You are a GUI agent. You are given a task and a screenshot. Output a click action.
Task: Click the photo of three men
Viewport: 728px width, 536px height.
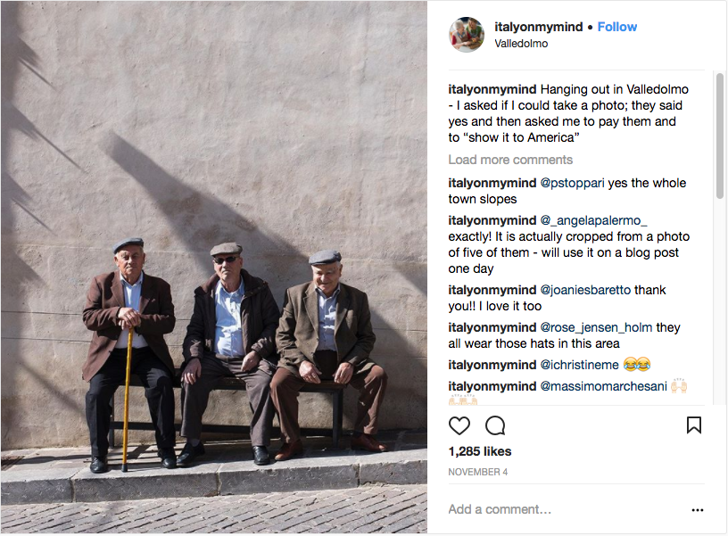[x=214, y=267]
